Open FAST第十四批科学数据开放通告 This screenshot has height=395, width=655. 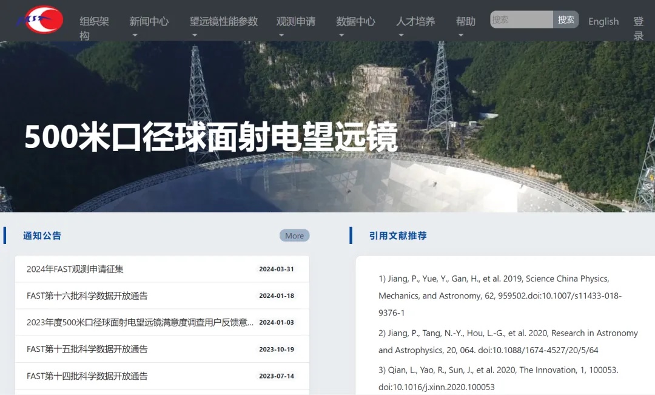(88, 376)
